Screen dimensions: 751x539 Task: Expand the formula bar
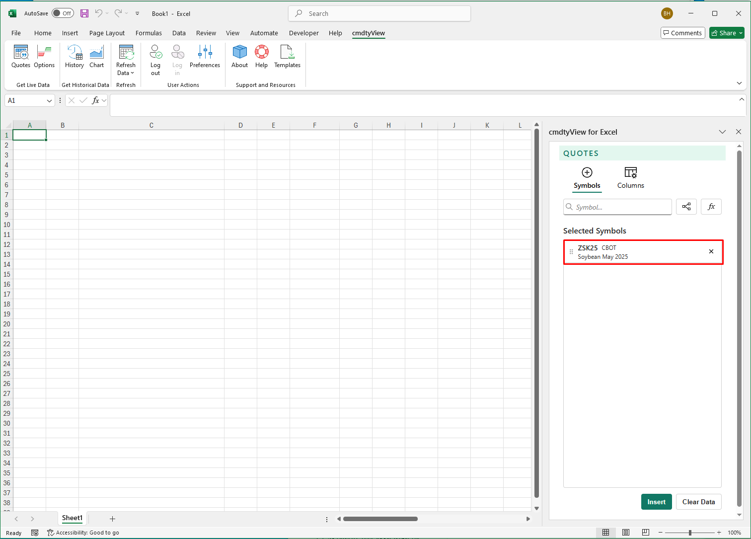tap(742, 99)
